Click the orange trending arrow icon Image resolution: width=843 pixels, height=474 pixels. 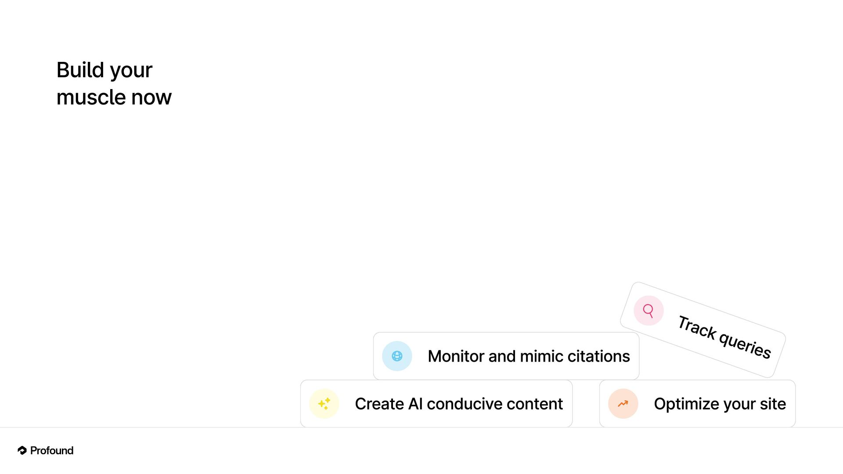[x=623, y=403]
